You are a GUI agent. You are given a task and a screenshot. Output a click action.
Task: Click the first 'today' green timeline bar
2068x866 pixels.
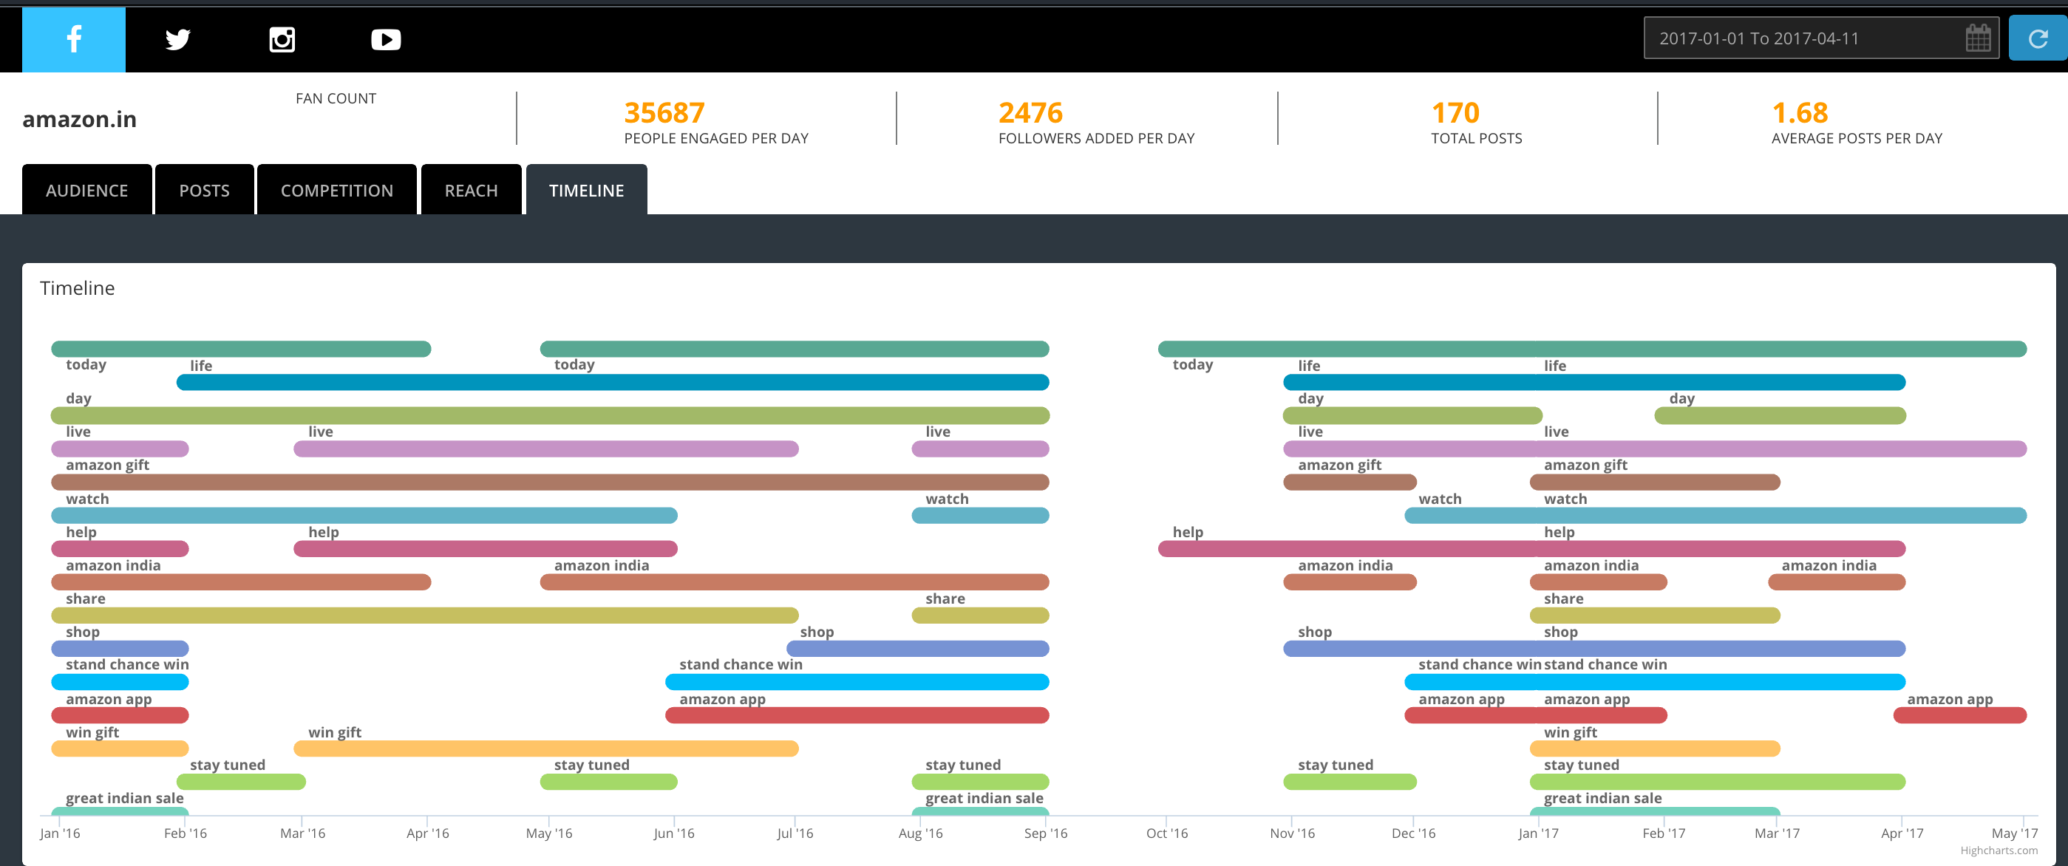click(x=241, y=348)
